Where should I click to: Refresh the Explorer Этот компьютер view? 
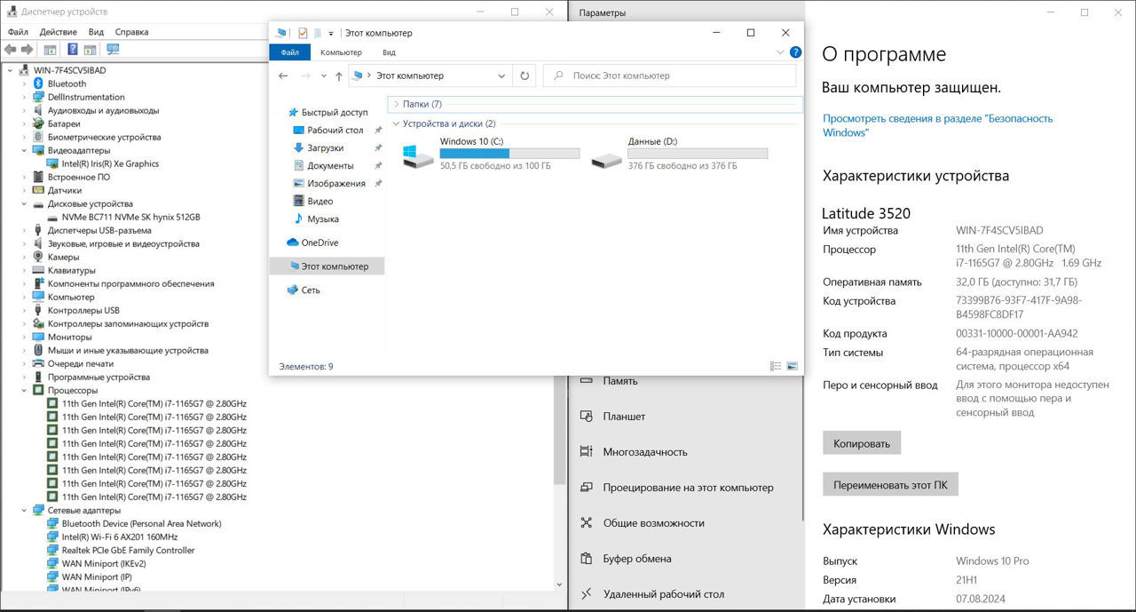(525, 76)
